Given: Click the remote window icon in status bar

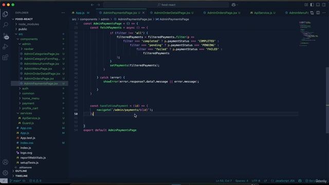Looking at the screenshot, I should coord(4,180).
